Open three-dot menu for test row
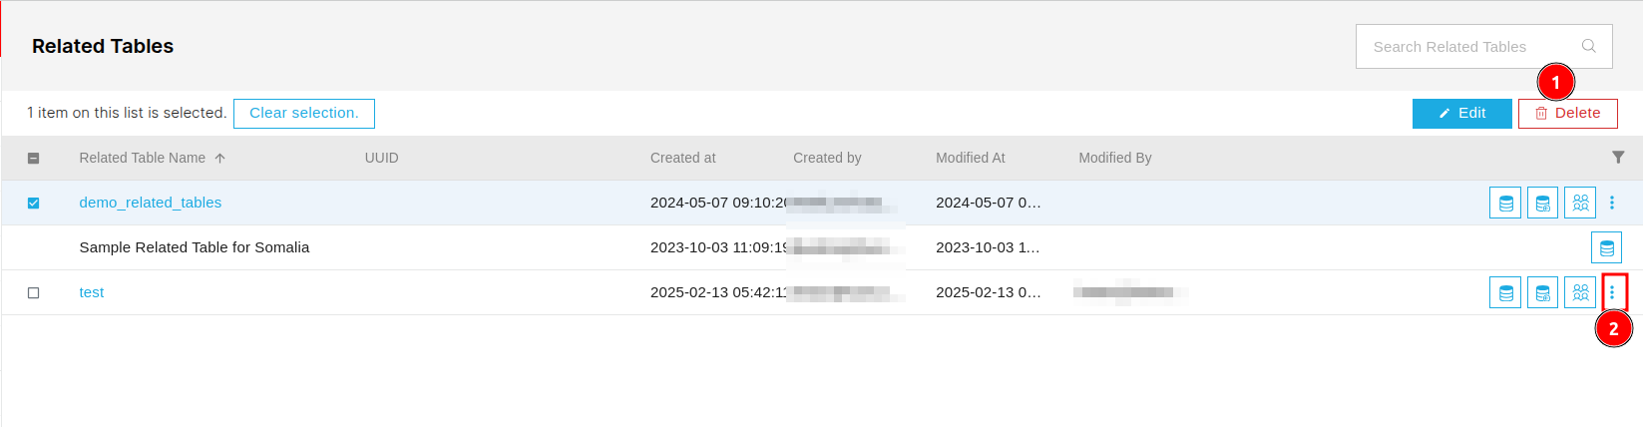The width and height of the screenshot is (1643, 427). [x=1612, y=292]
